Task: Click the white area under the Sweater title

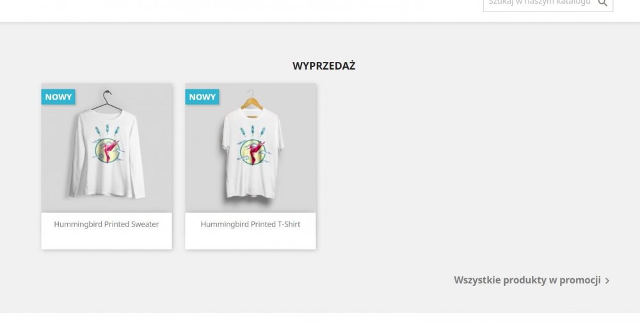Action: (x=106, y=240)
